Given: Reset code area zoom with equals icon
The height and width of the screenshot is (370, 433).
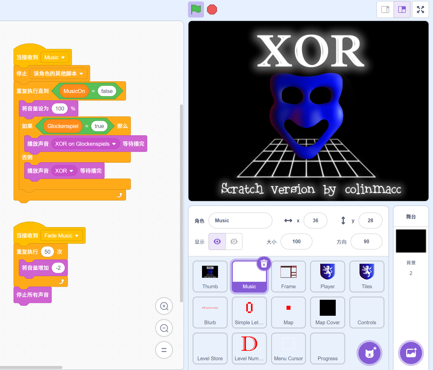Looking at the screenshot, I should click(x=164, y=350).
